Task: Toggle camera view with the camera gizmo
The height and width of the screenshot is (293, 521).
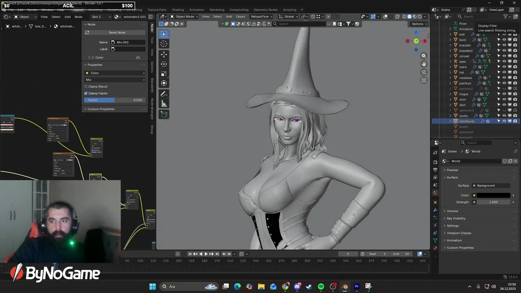Action: point(424,72)
